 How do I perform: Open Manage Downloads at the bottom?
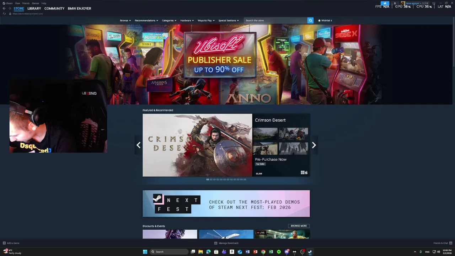click(226, 243)
